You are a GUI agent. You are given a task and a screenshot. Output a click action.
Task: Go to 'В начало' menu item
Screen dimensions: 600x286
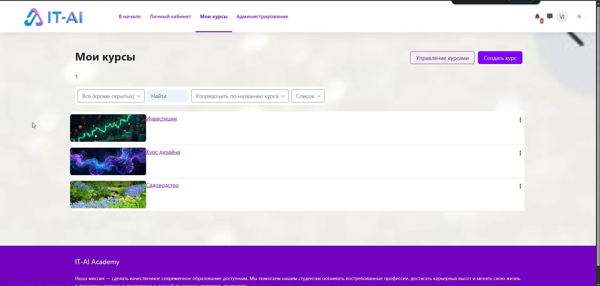click(129, 17)
